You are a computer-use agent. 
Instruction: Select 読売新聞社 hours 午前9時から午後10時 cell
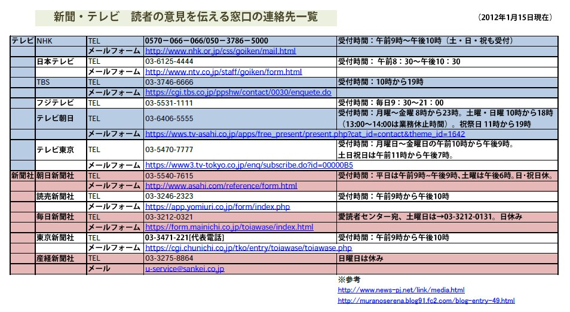448,197
